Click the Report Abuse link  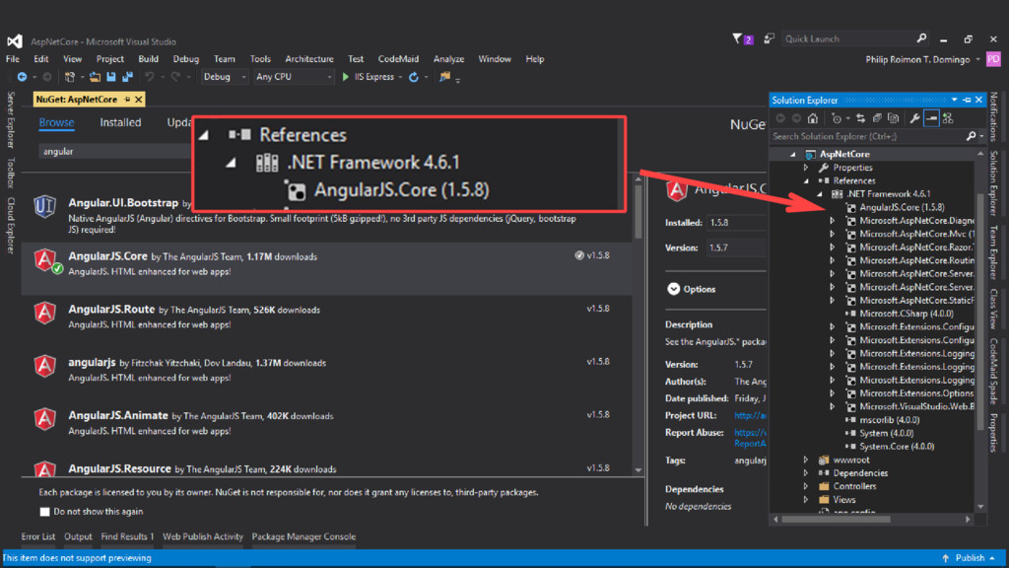[x=750, y=438]
